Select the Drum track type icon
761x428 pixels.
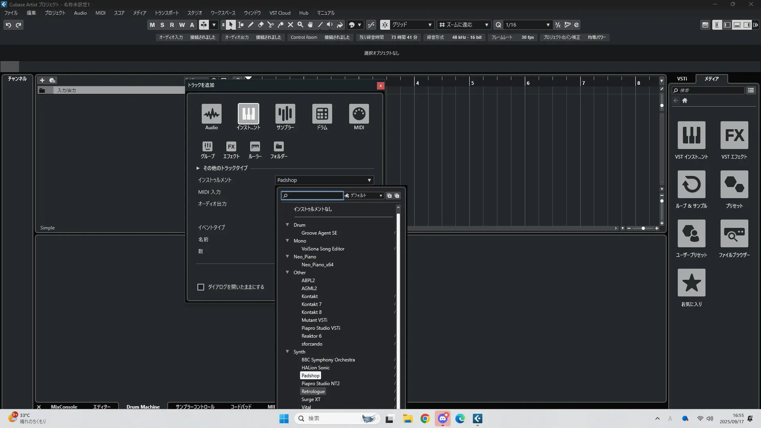tap(322, 114)
